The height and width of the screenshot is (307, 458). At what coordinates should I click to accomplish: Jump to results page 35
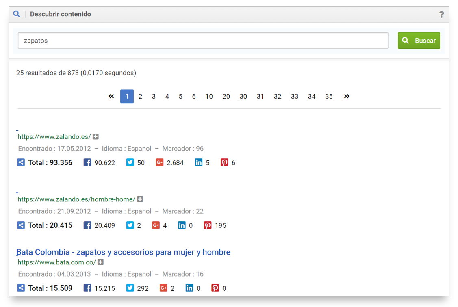(x=329, y=96)
